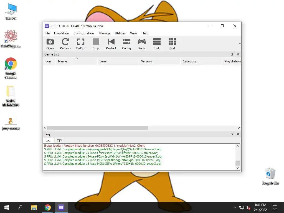Screen dimensions: 284x213
Task: Click the game list right scroll arrow
Action: pyautogui.click(x=239, y=128)
